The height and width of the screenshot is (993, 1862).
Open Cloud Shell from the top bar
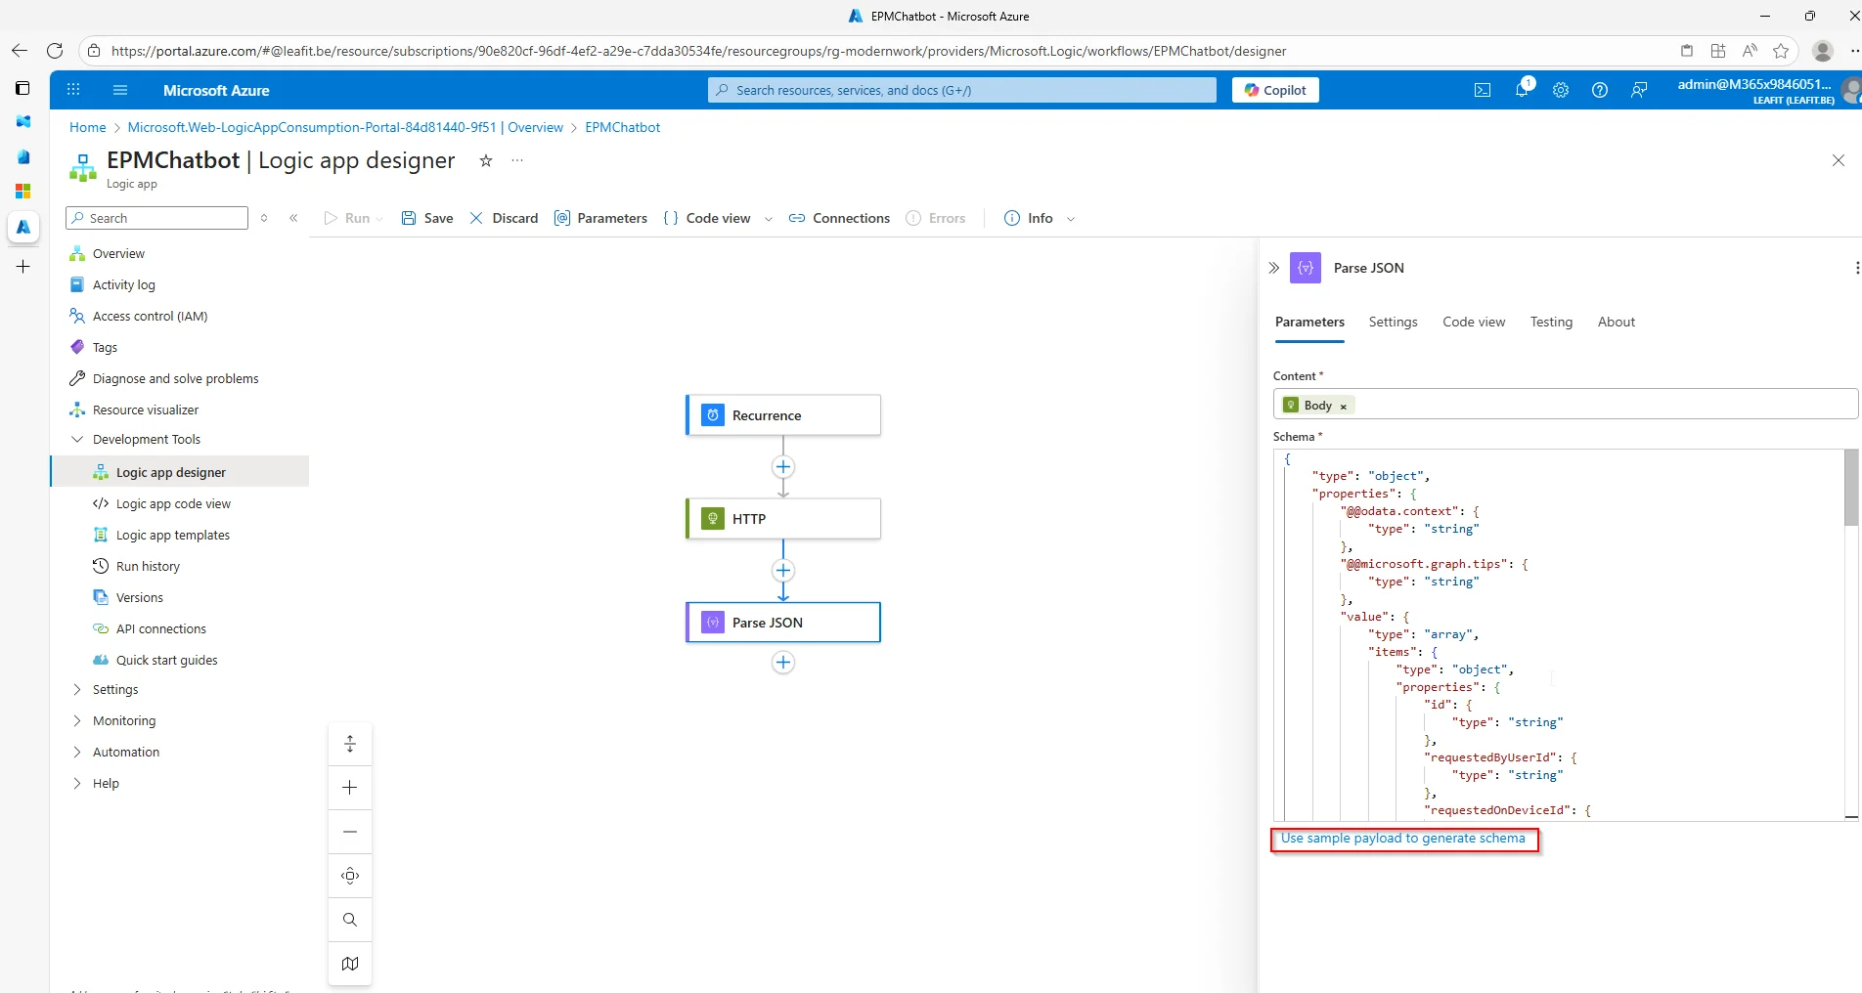1483,90
